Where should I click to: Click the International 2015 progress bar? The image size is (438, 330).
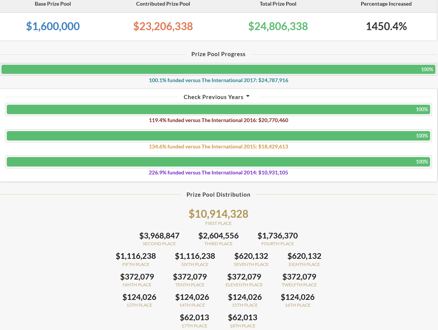[218, 136]
